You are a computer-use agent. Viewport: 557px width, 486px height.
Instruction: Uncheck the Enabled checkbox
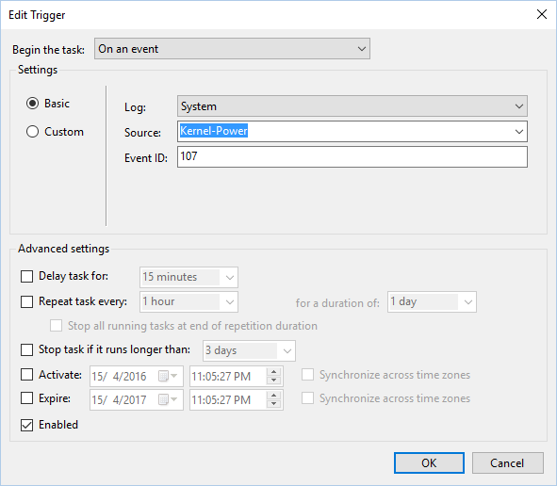[x=27, y=425]
